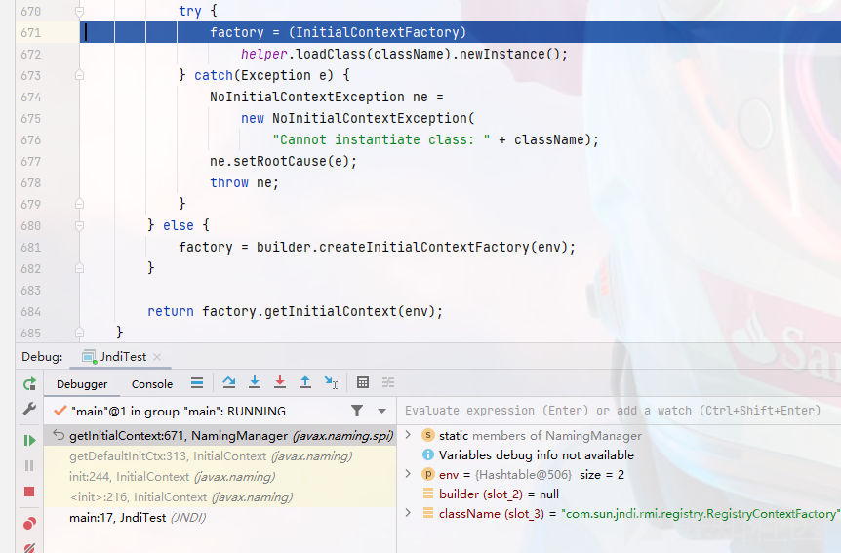Step over to next line

point(229,382)
